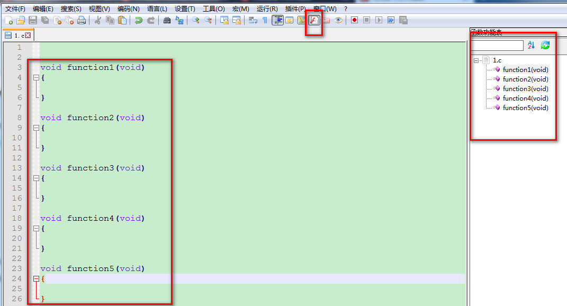Toggle word wrap on the toolbar

253,20
